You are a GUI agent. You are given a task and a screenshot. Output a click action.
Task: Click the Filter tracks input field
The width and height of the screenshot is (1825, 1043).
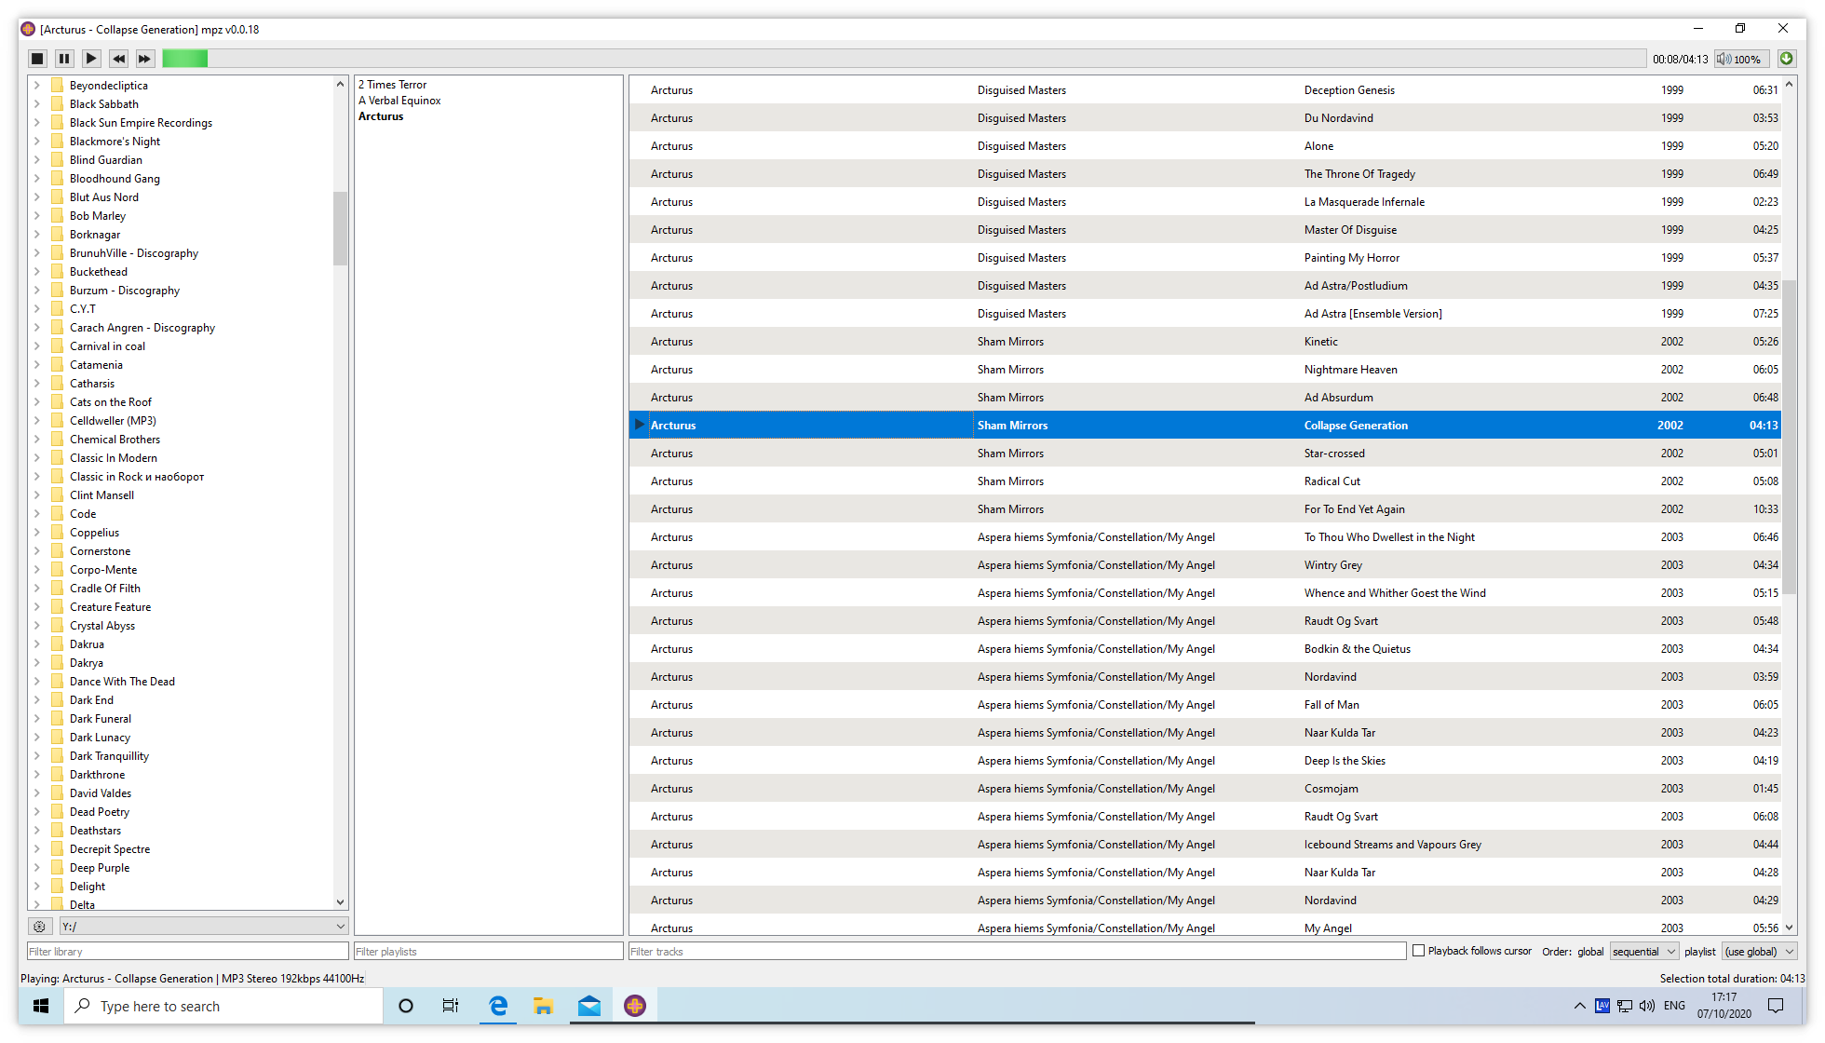pos(1018,951)
